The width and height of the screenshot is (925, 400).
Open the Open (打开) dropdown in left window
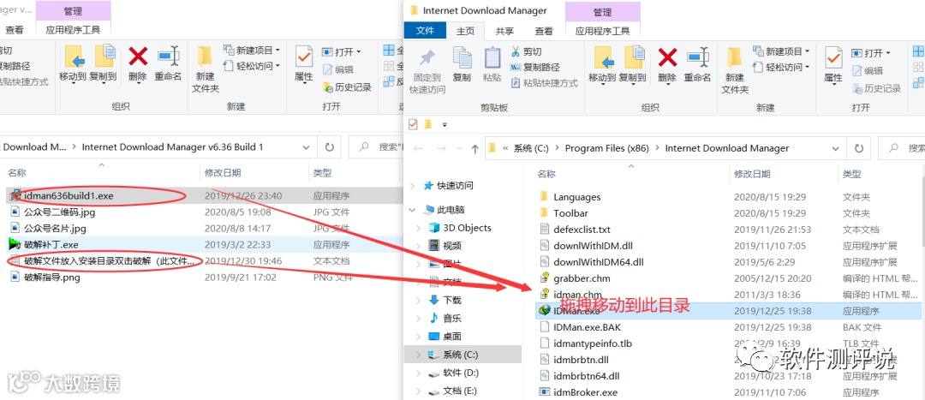pos(341,52)
